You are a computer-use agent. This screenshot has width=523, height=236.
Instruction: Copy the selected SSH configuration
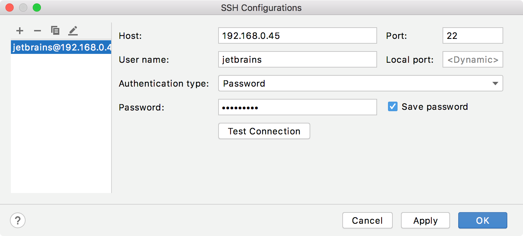(55, 30)
